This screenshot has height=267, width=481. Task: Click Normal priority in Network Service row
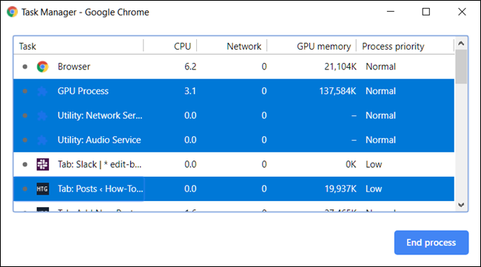[380, 115]
